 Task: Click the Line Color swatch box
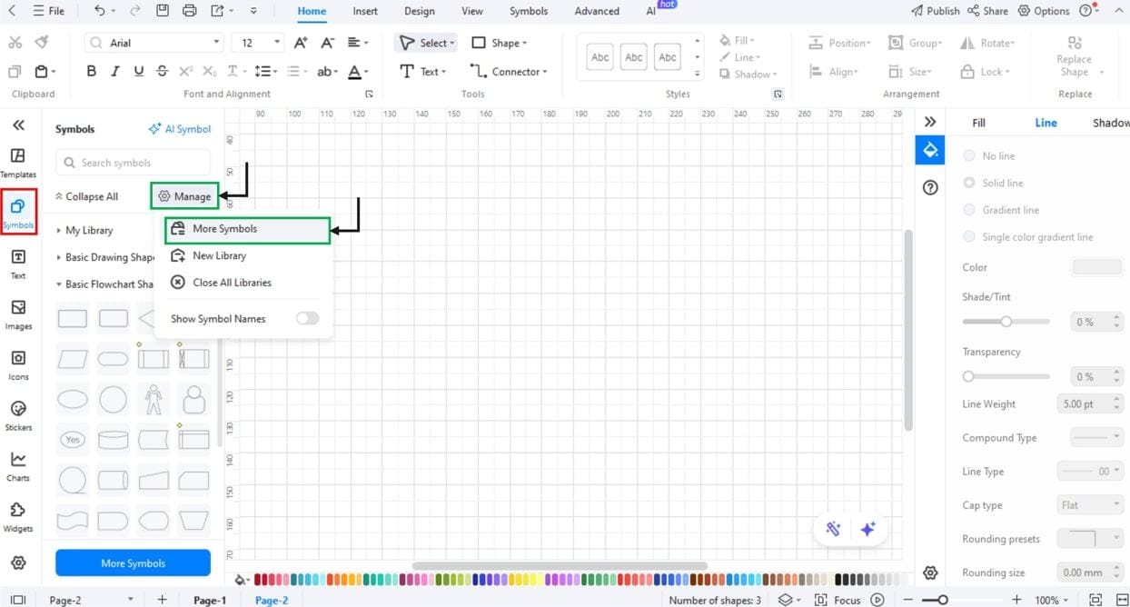pyautogui.click(x=1098, y=267)
